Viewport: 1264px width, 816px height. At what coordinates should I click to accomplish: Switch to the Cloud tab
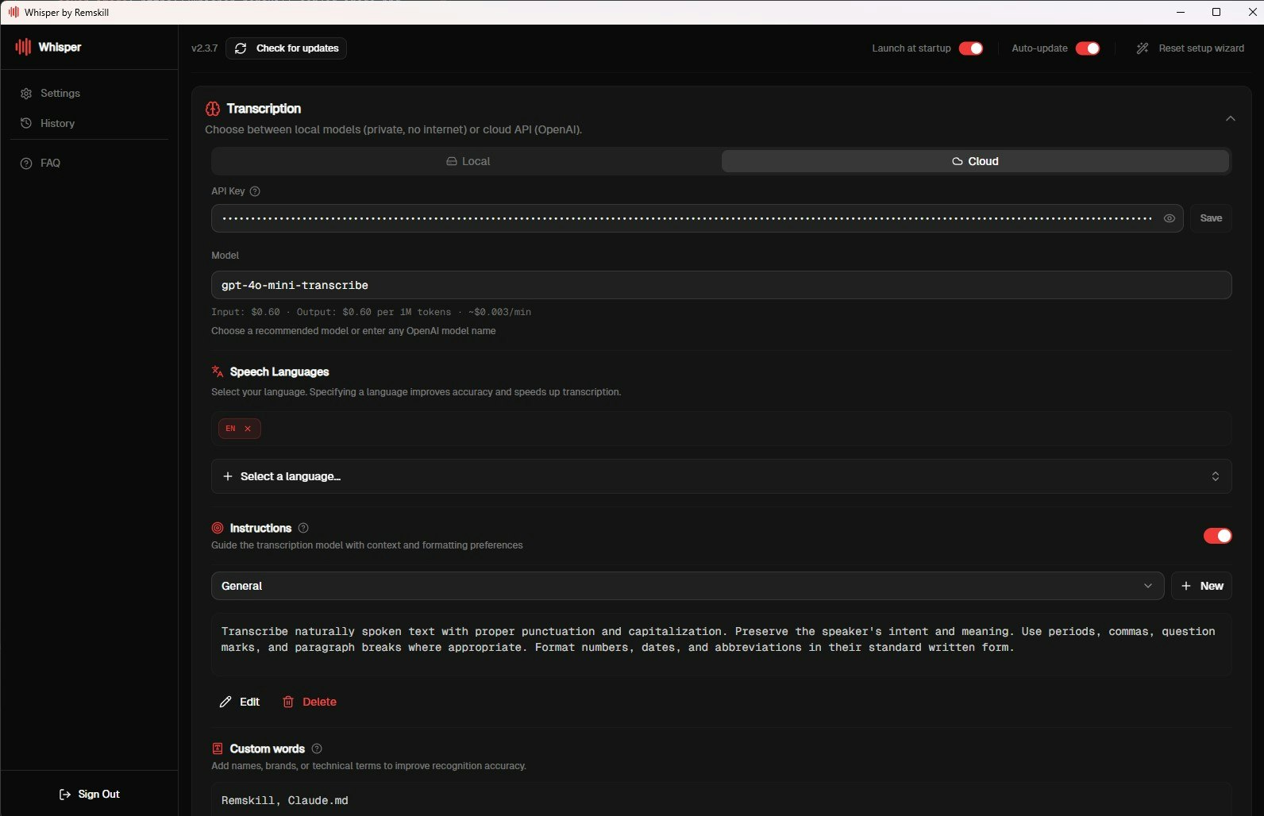pyautogui.click(x=975, y=161)
